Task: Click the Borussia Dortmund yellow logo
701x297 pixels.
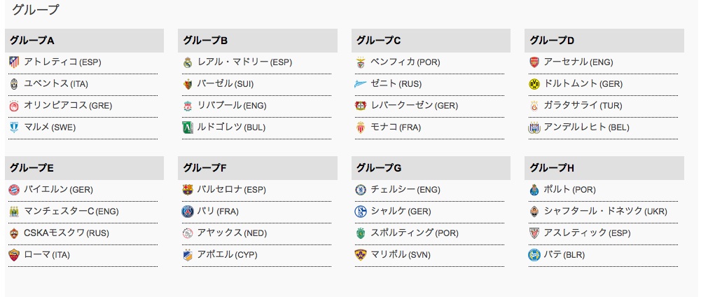Action: [x=534, y=83]
